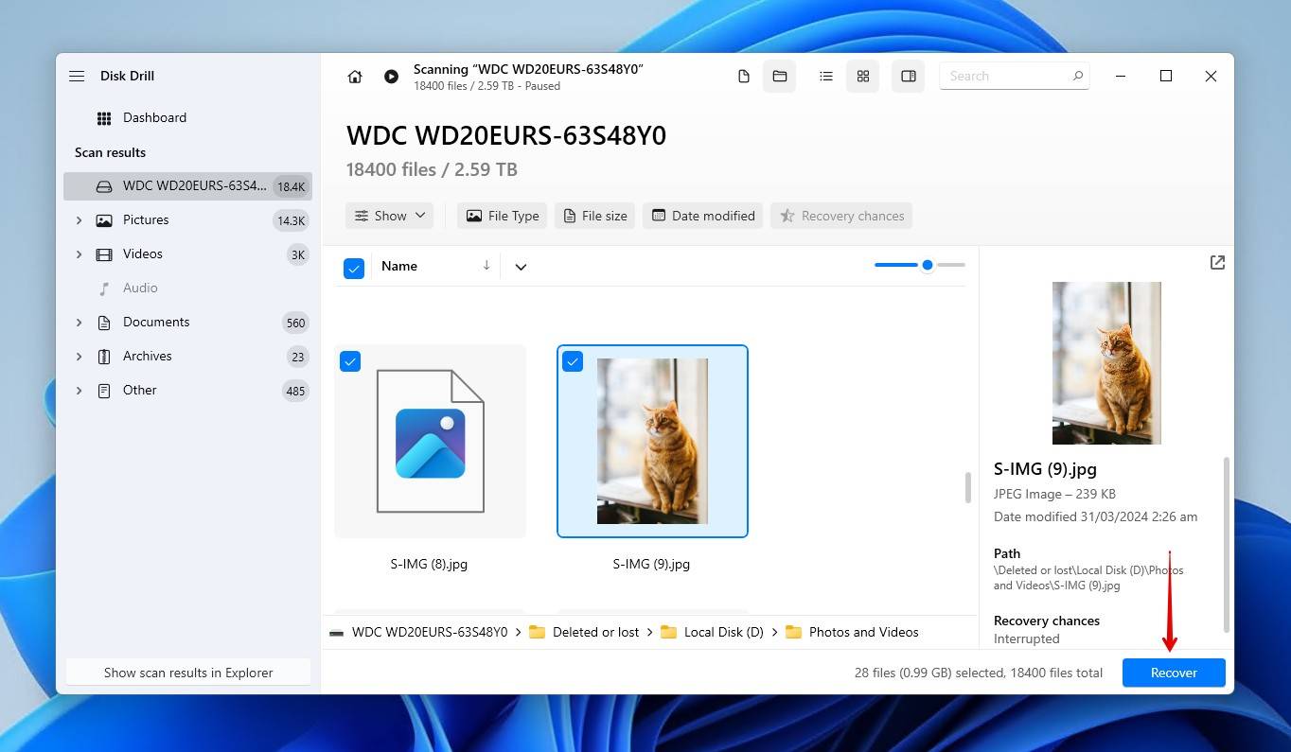Open the Recovery chances filter
Viewport: 1291px width, 752px height.
pos(840,216)
